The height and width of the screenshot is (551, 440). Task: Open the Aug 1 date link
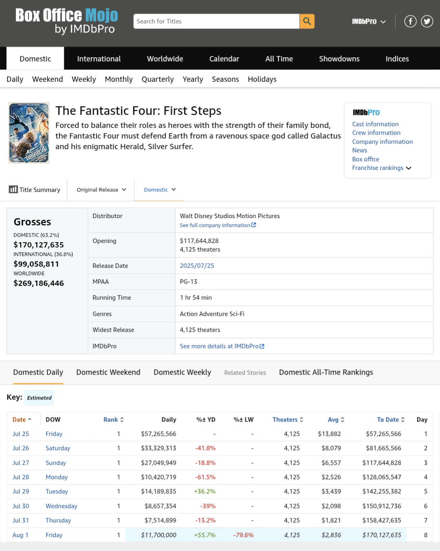20,535
